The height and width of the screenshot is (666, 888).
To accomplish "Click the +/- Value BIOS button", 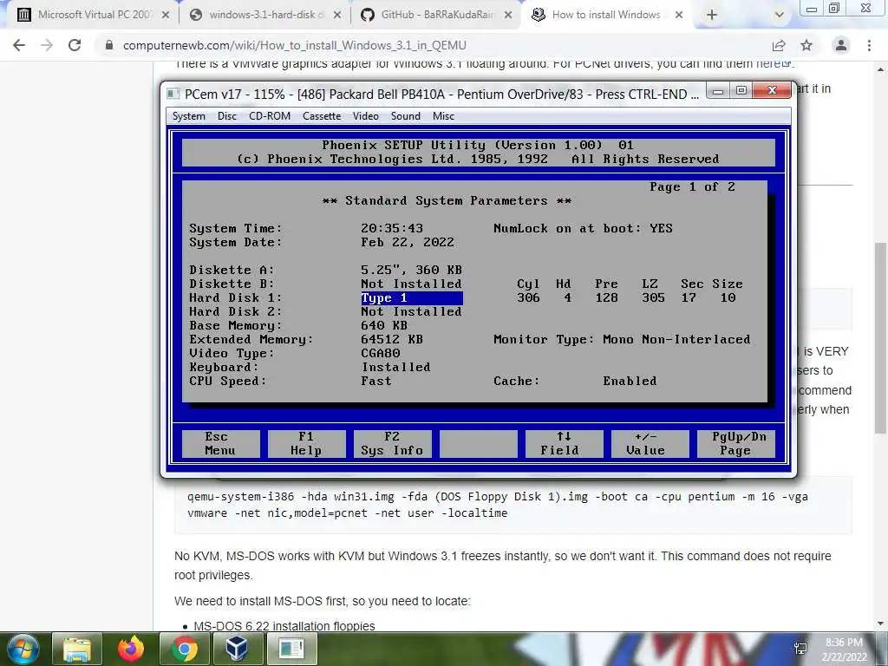I will pos(650,443).
